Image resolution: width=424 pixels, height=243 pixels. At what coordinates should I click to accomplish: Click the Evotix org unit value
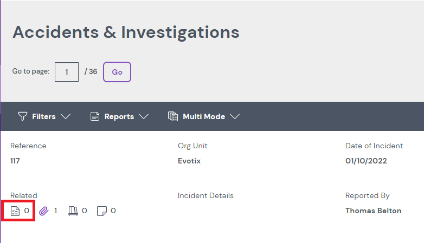pos(189,161)
